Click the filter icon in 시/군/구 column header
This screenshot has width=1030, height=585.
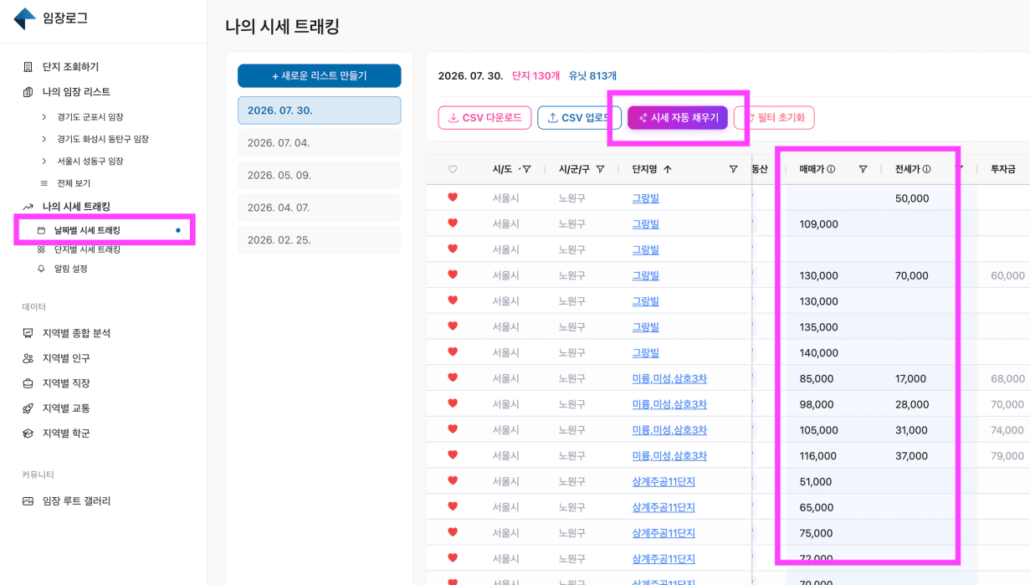tap(600, 169)
